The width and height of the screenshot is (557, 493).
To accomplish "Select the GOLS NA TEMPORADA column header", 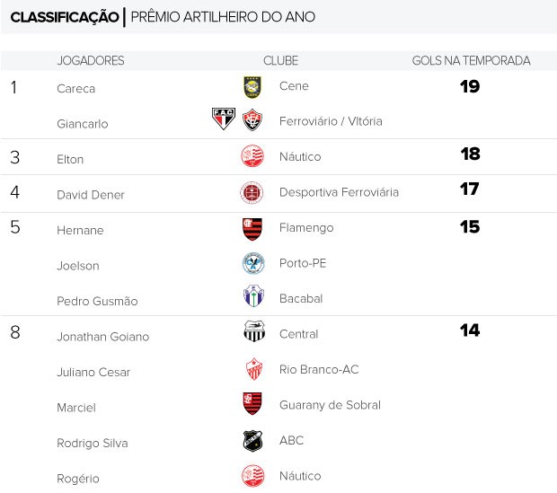I will tap(471, 60).
